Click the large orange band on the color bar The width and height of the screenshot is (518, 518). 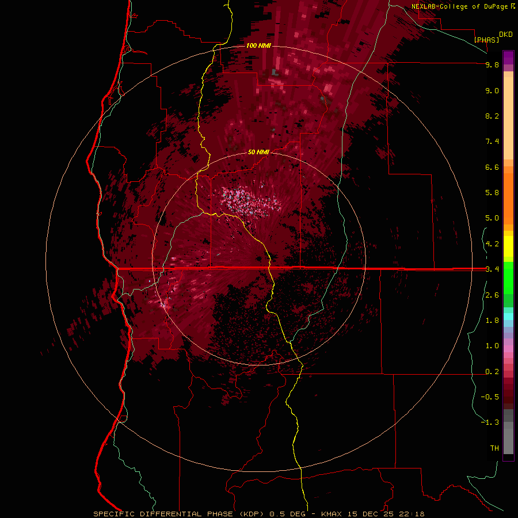coord(508,199)
